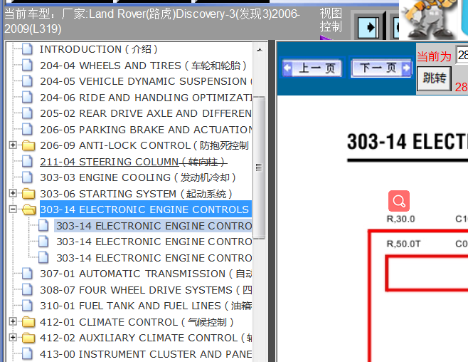Go to next page with 下一页 button
The width and height of the screenshot is (468, 362).
click(x=381, y=68)
